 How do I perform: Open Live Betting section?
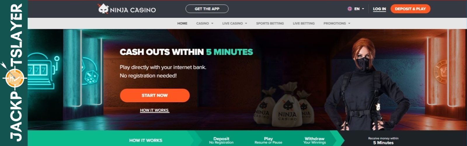tap(304, 23)
